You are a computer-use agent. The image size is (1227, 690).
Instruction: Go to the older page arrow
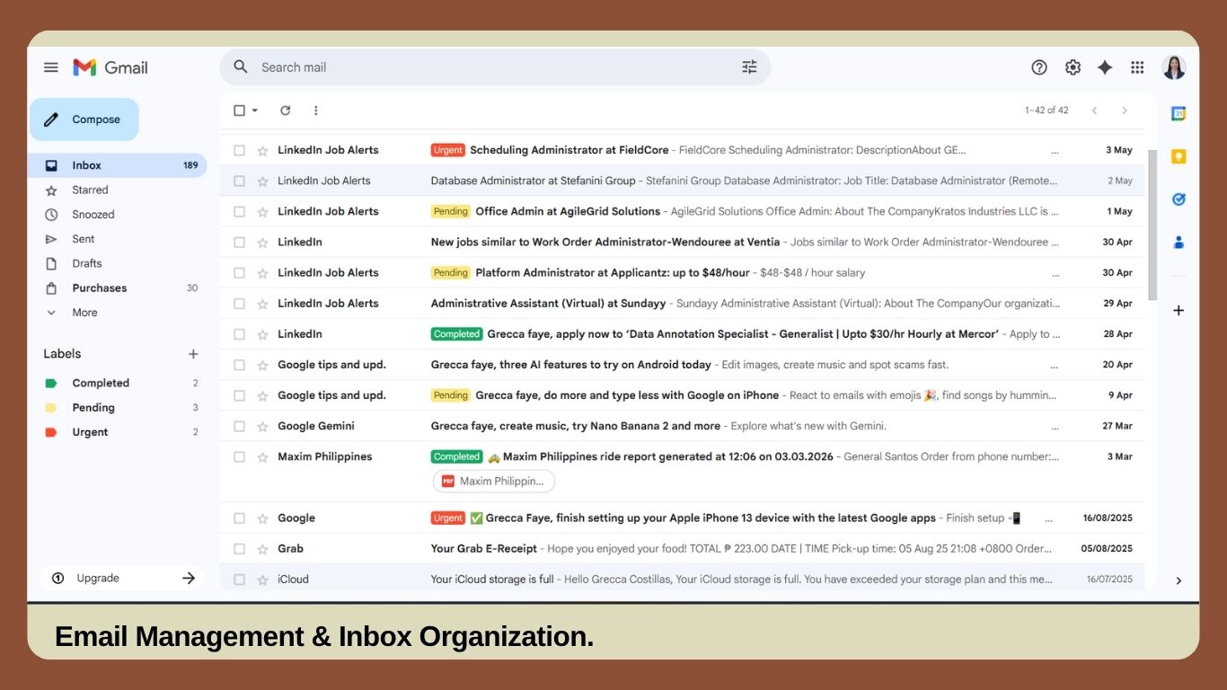1124,111
